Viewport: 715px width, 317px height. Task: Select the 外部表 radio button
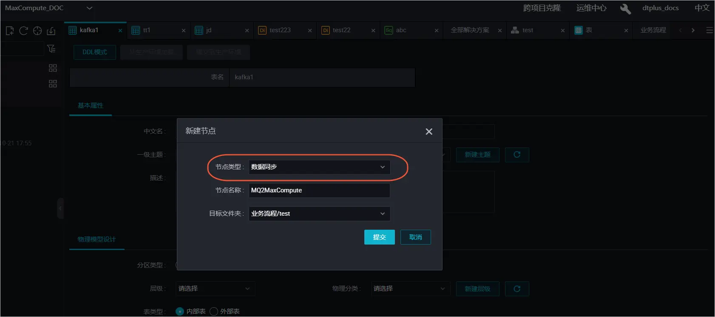tap(214, 311)
